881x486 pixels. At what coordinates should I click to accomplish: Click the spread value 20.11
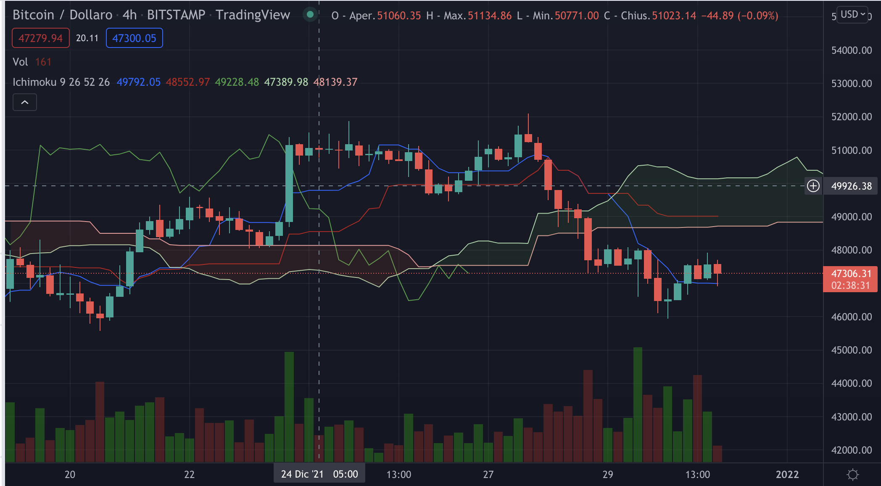coord(87,38)
